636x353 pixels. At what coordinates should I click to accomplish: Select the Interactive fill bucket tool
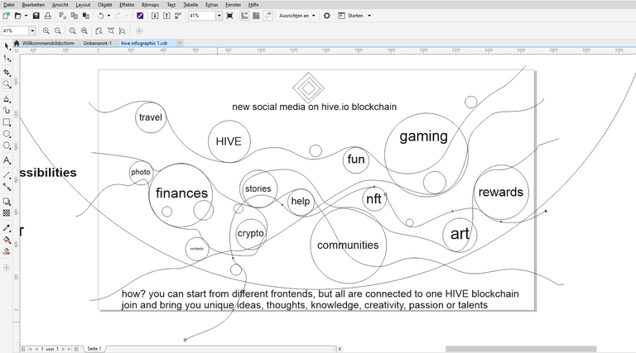click(7, 240)
